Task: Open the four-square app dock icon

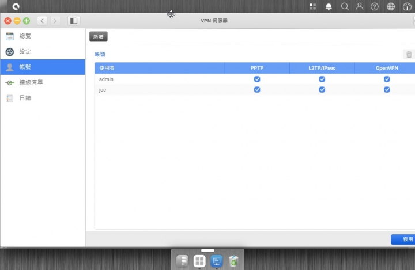Action: (x=199, y=261)
